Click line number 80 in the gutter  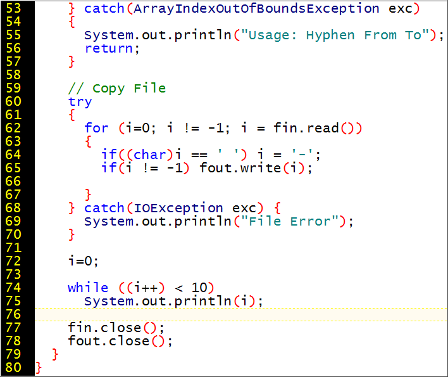(13, 367)
